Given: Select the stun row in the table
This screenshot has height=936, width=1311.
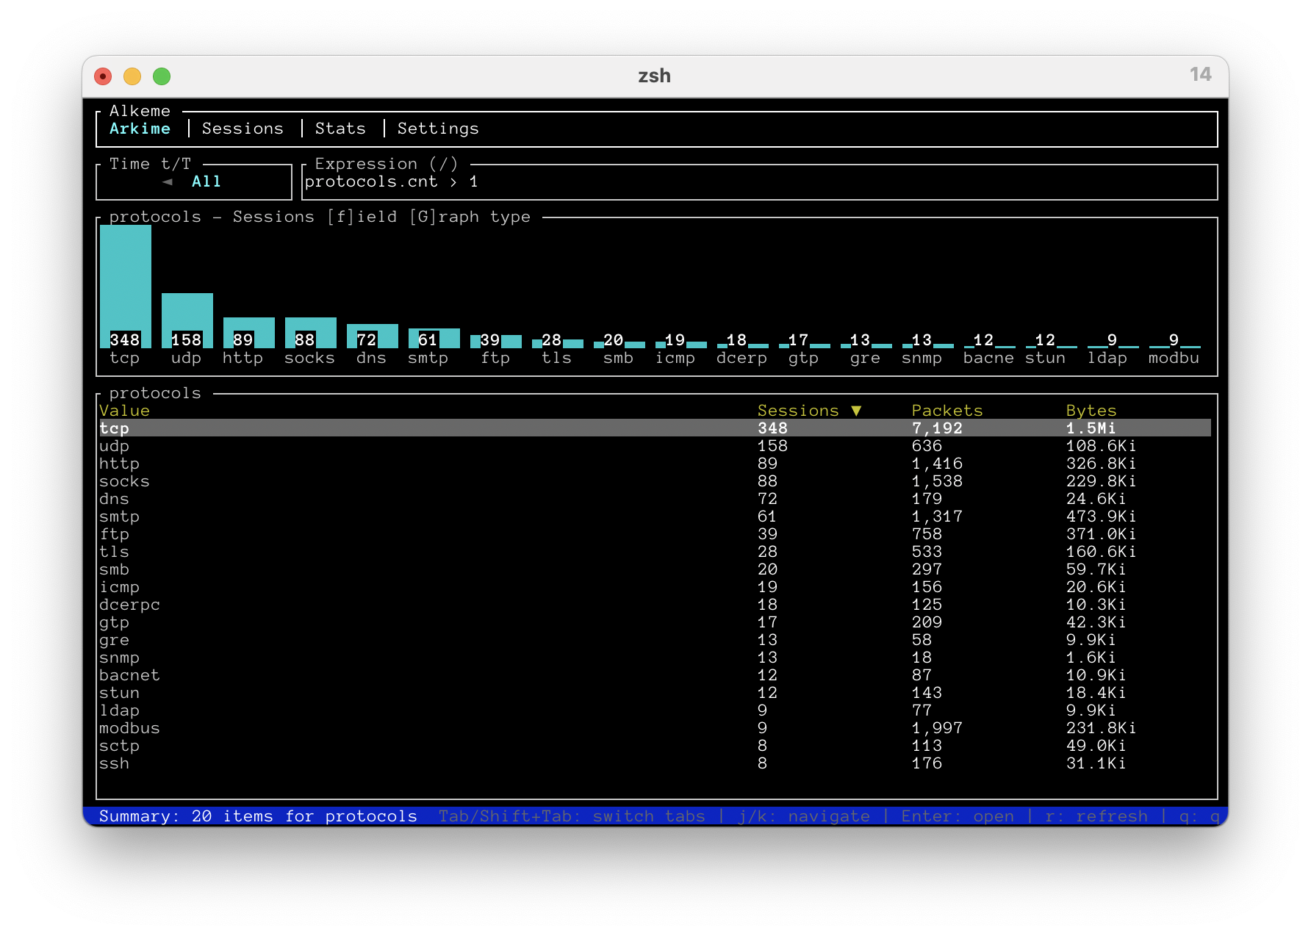Looking at the screenshot, I should [655, 693].
